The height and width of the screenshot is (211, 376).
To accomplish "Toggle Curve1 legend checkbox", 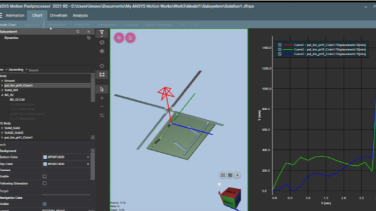I will pos(279,45).
